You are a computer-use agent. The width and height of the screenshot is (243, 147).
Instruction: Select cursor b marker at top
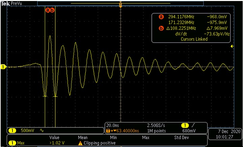coord(52,10)
